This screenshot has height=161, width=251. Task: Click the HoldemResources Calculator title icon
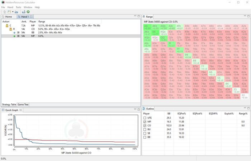pyautogui.click(x=3, y=3)
